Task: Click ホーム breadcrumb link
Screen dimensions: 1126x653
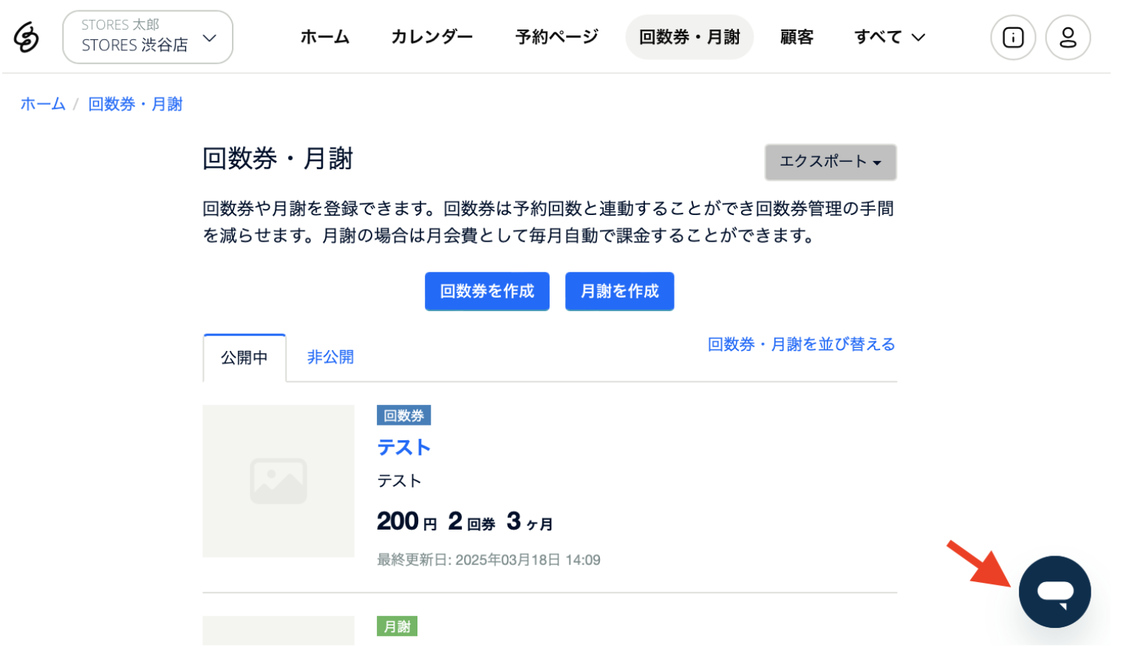Action: [43, 104]
